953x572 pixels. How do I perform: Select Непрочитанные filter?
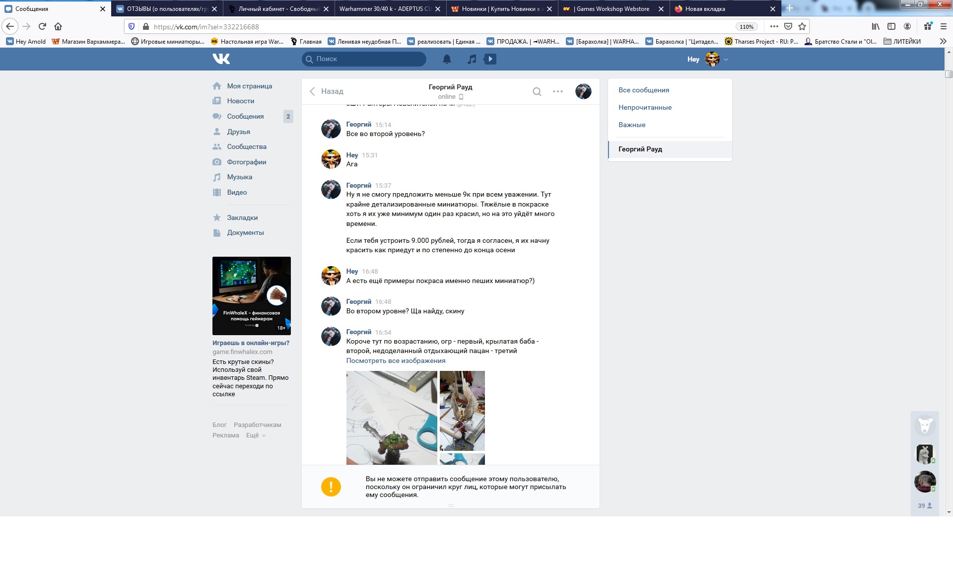[670, 107]
